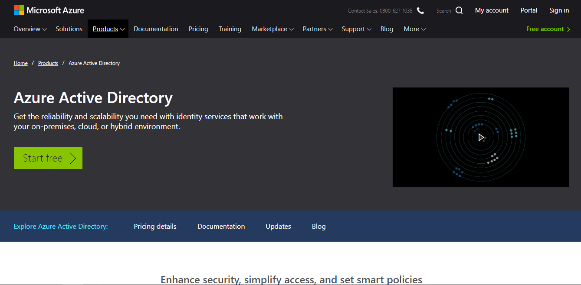Open Pricing details in the Explore bar
The width and height of the screenshot is (581, 285).
point(155,227)
